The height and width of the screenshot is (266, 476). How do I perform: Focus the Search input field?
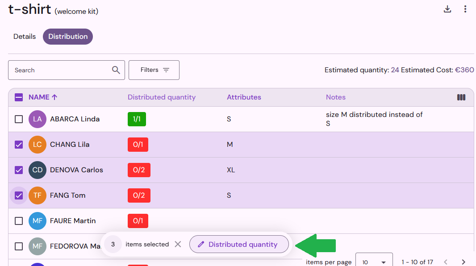pyautogui.click(x=67, y=70)
